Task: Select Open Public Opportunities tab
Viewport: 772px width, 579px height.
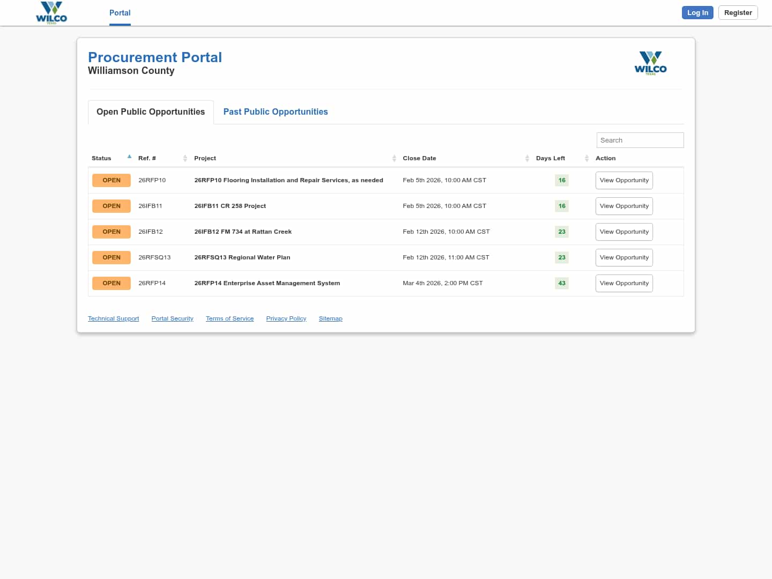Action: (x=151, y=112)
